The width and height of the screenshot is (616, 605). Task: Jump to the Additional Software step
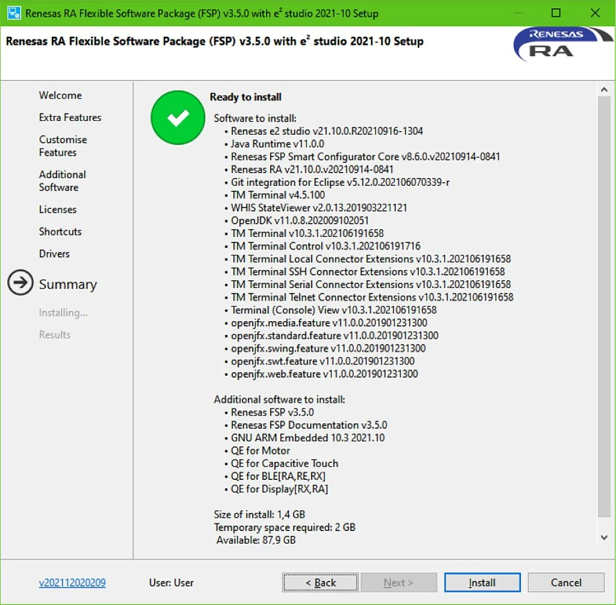click(62, 181)
